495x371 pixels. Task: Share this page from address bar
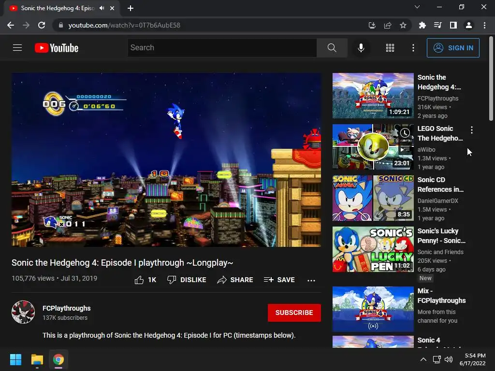coord(387,25)
